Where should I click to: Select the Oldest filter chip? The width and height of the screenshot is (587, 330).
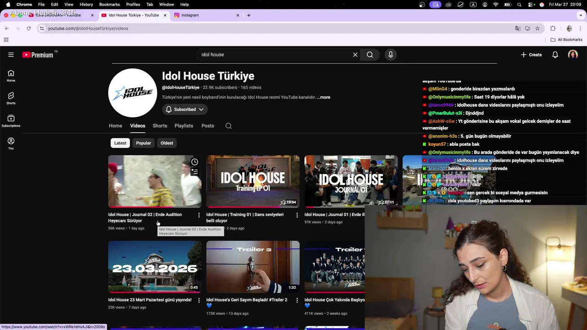pos(167,143)
